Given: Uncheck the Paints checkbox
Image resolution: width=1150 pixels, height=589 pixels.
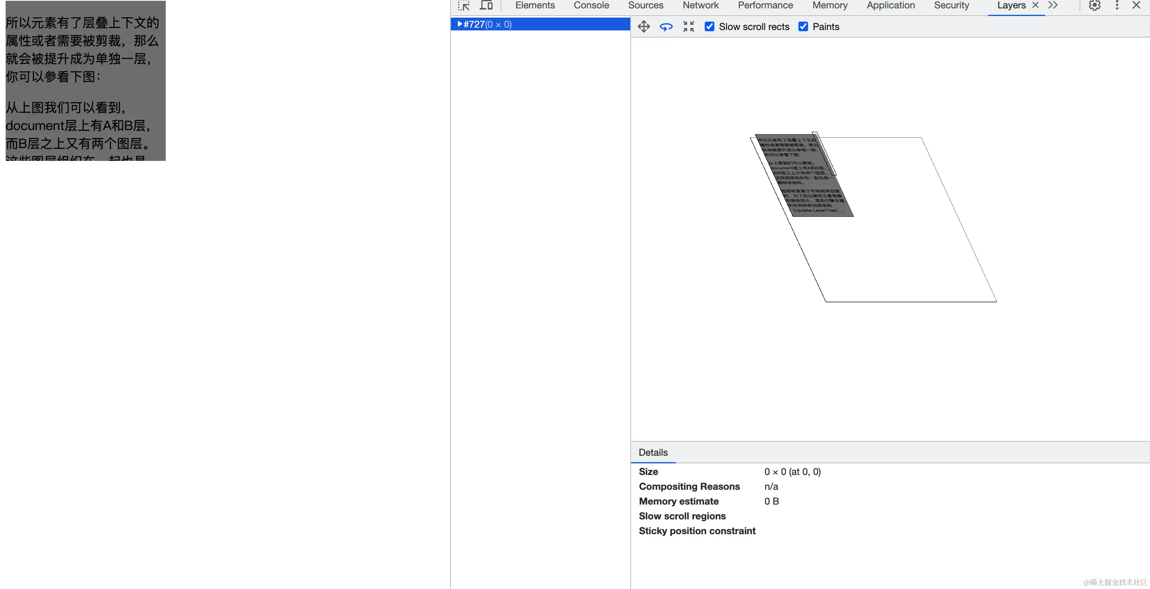Looking at the screenshot, I should (803, 27).
